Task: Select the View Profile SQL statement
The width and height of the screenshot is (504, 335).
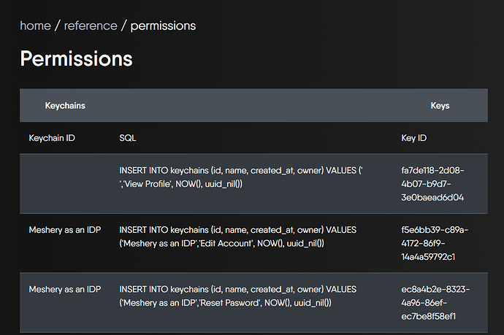Action: click(x=241, y=177)
